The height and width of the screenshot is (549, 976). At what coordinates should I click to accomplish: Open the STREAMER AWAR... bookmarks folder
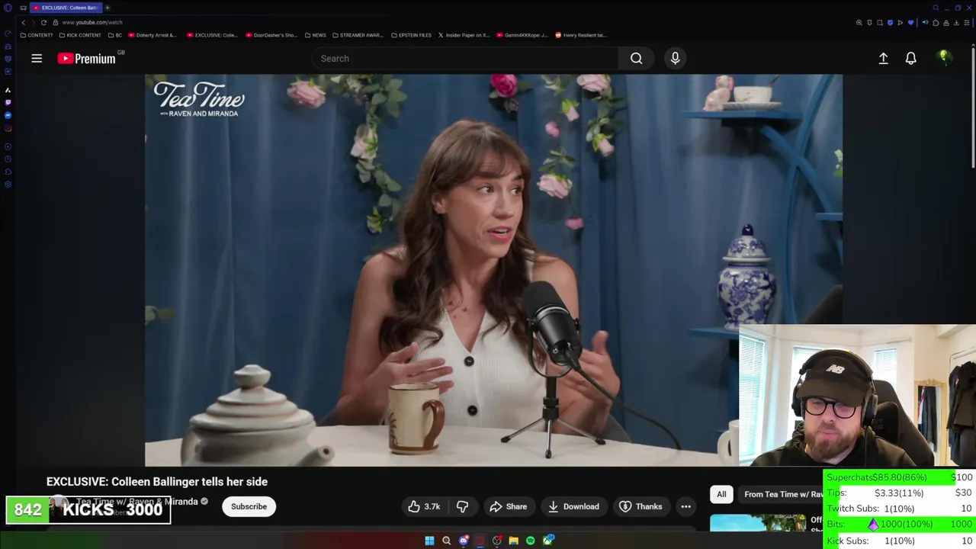click(x=358, y=35)
